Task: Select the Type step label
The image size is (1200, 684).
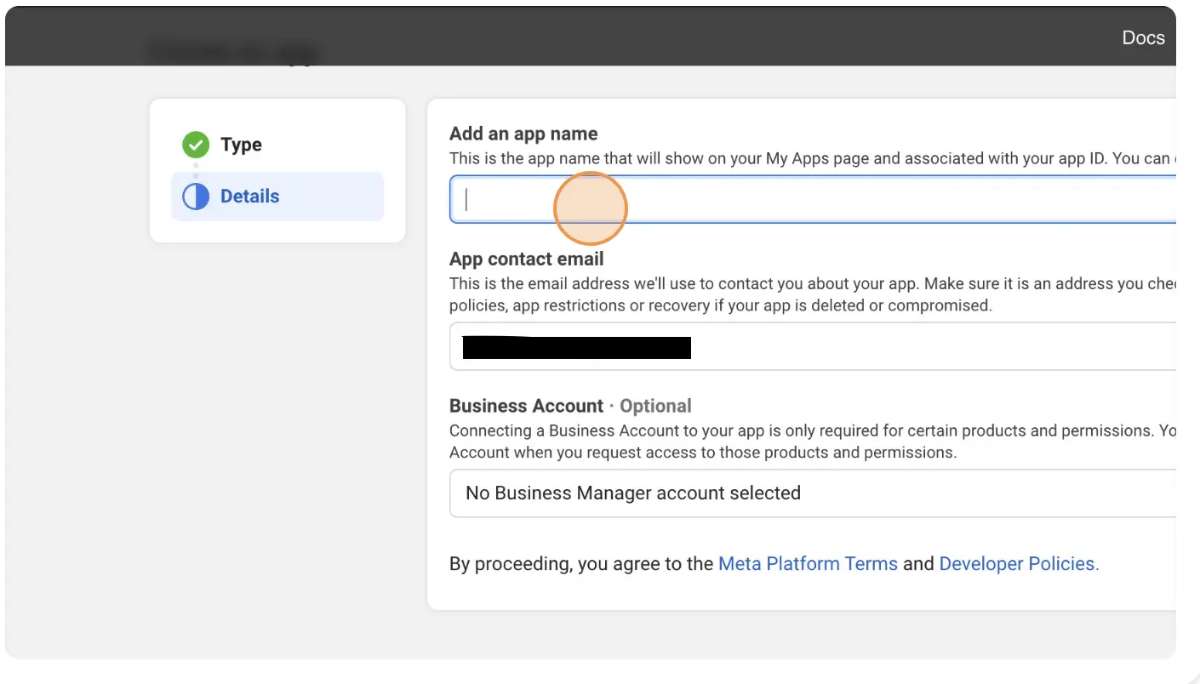Action: tap(241, 145)
